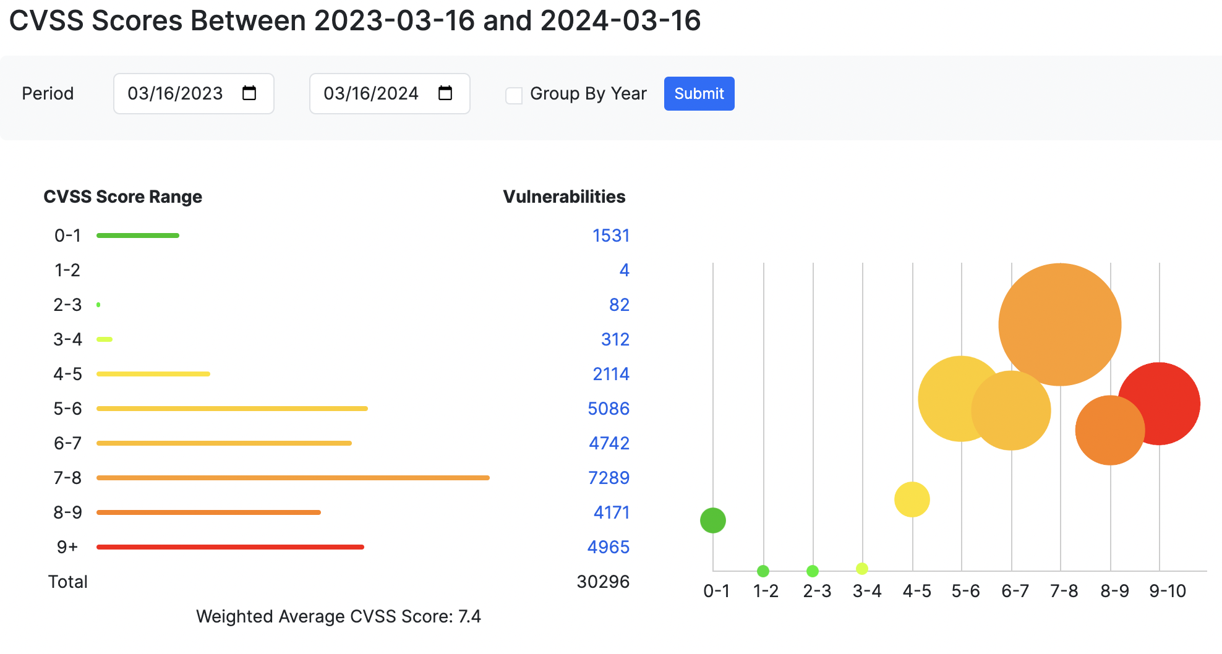Open the 82 vulnerabilities link for range 2-3

620,305
